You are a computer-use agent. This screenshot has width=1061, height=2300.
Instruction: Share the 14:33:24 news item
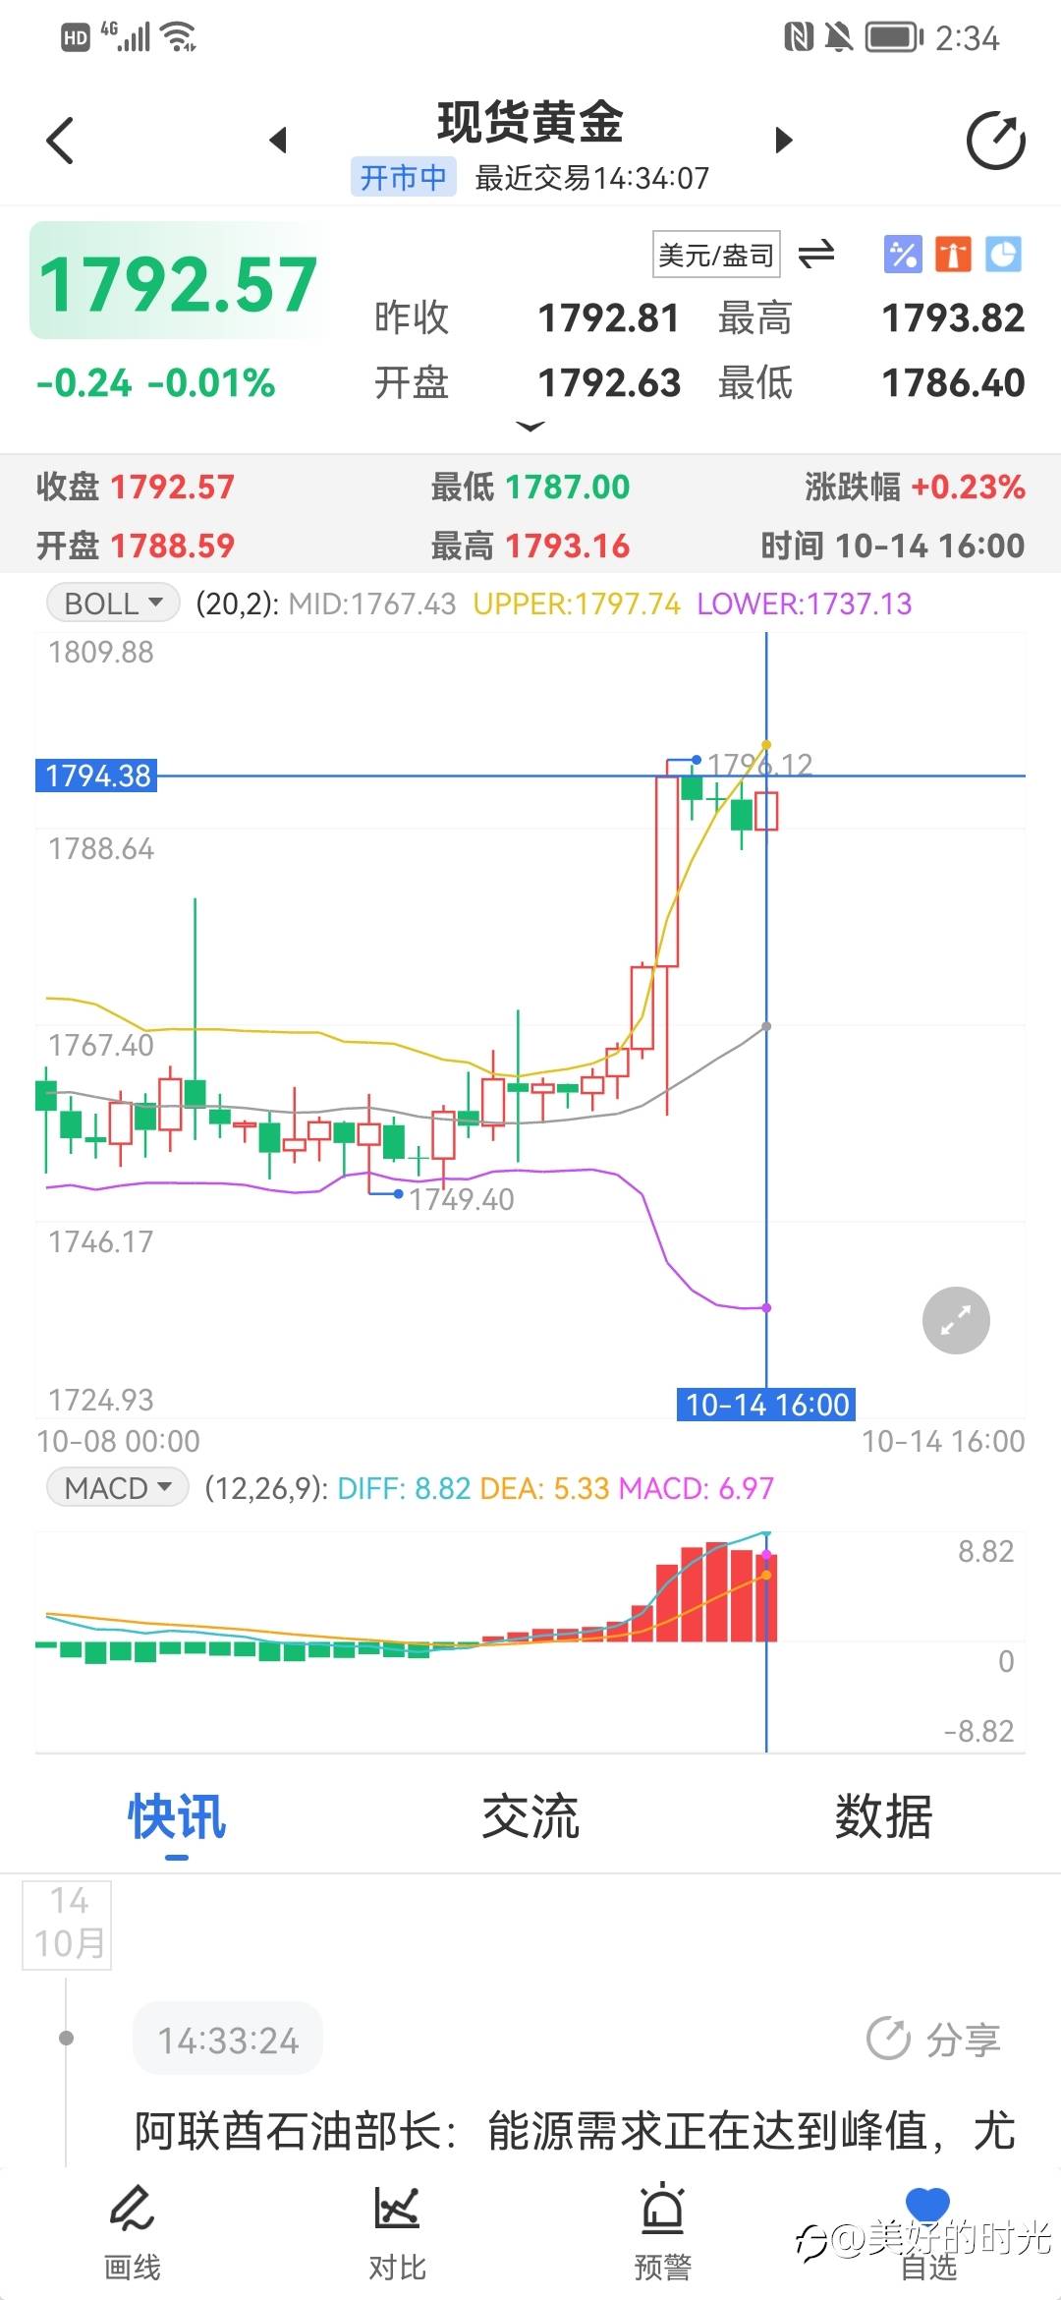tap(934, 2041)
